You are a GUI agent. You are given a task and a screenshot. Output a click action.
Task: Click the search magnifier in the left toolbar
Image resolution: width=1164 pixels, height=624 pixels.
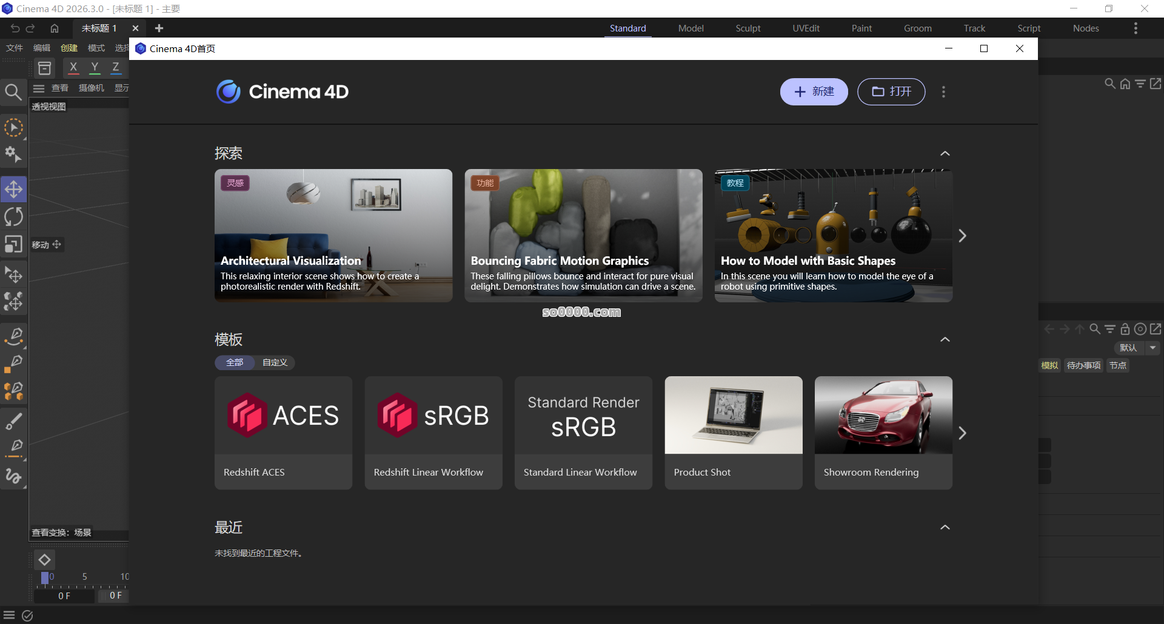[13, 92]
